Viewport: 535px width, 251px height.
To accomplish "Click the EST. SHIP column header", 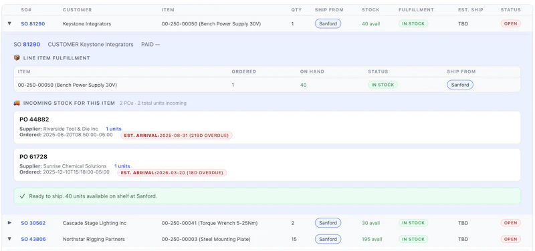I will tap(471, 10).
